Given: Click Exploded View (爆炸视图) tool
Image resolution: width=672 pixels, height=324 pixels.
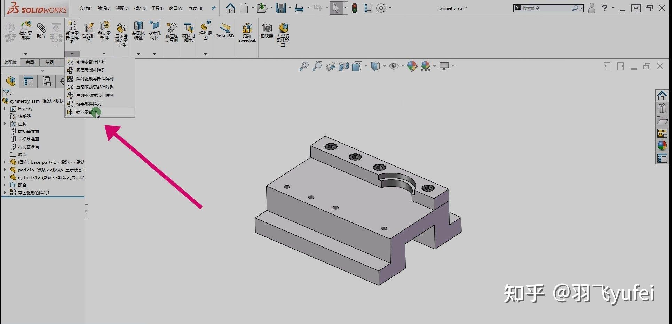Looking at the screenshot, I should (x=205, y=30).
